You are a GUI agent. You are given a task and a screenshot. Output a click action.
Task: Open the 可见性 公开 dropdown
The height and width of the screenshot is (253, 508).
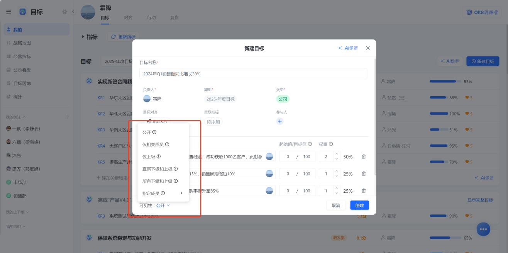click(163, 205)
